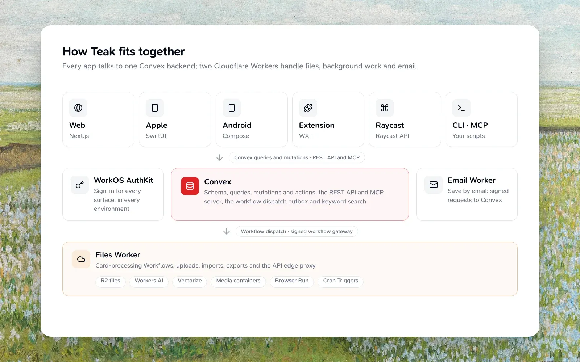Click the 'Raycast API' subtitle text

tap(393, 136)
